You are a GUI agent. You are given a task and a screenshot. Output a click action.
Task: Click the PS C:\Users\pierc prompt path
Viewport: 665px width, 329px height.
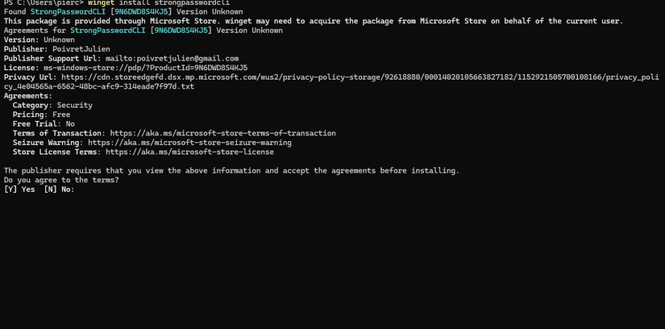[40, 3]
